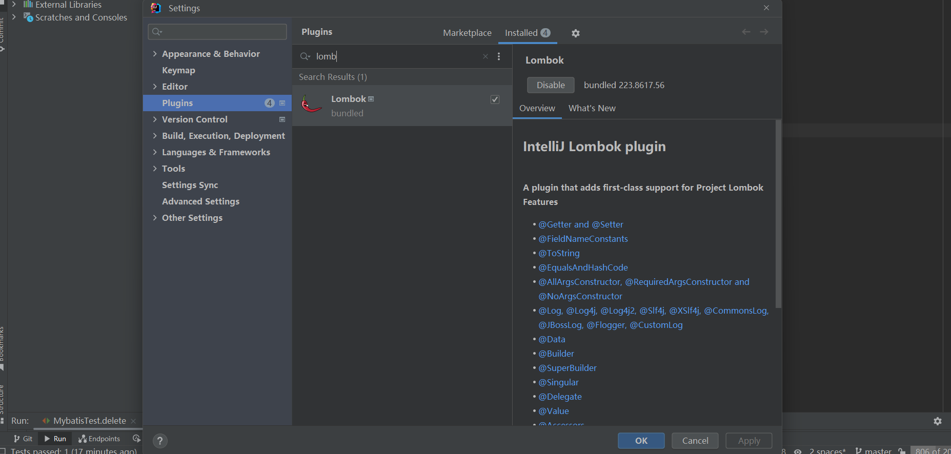The image size is (951, 454).
Task: Click the Cancel button
Action: click(695, 441)
